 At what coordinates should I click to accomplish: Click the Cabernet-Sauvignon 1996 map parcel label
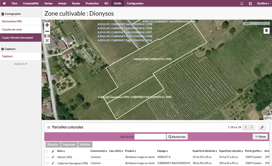[x=135, y=97]
